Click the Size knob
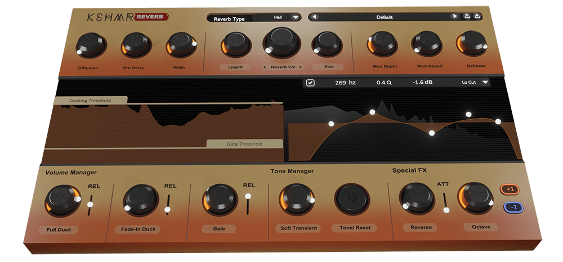 click(x=327, y=44)
